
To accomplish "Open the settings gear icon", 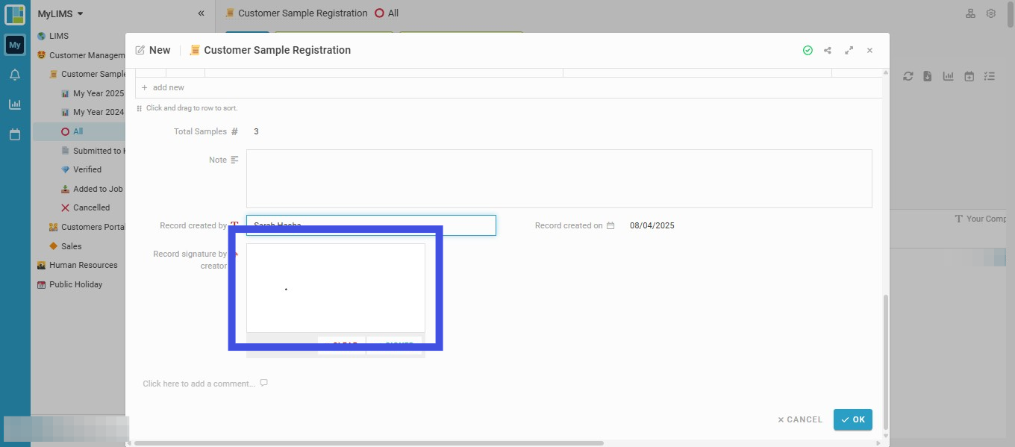I will point(991,13).
